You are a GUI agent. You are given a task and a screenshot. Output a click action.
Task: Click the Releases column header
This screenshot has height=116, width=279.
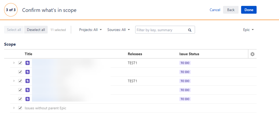tap(135, 54)
